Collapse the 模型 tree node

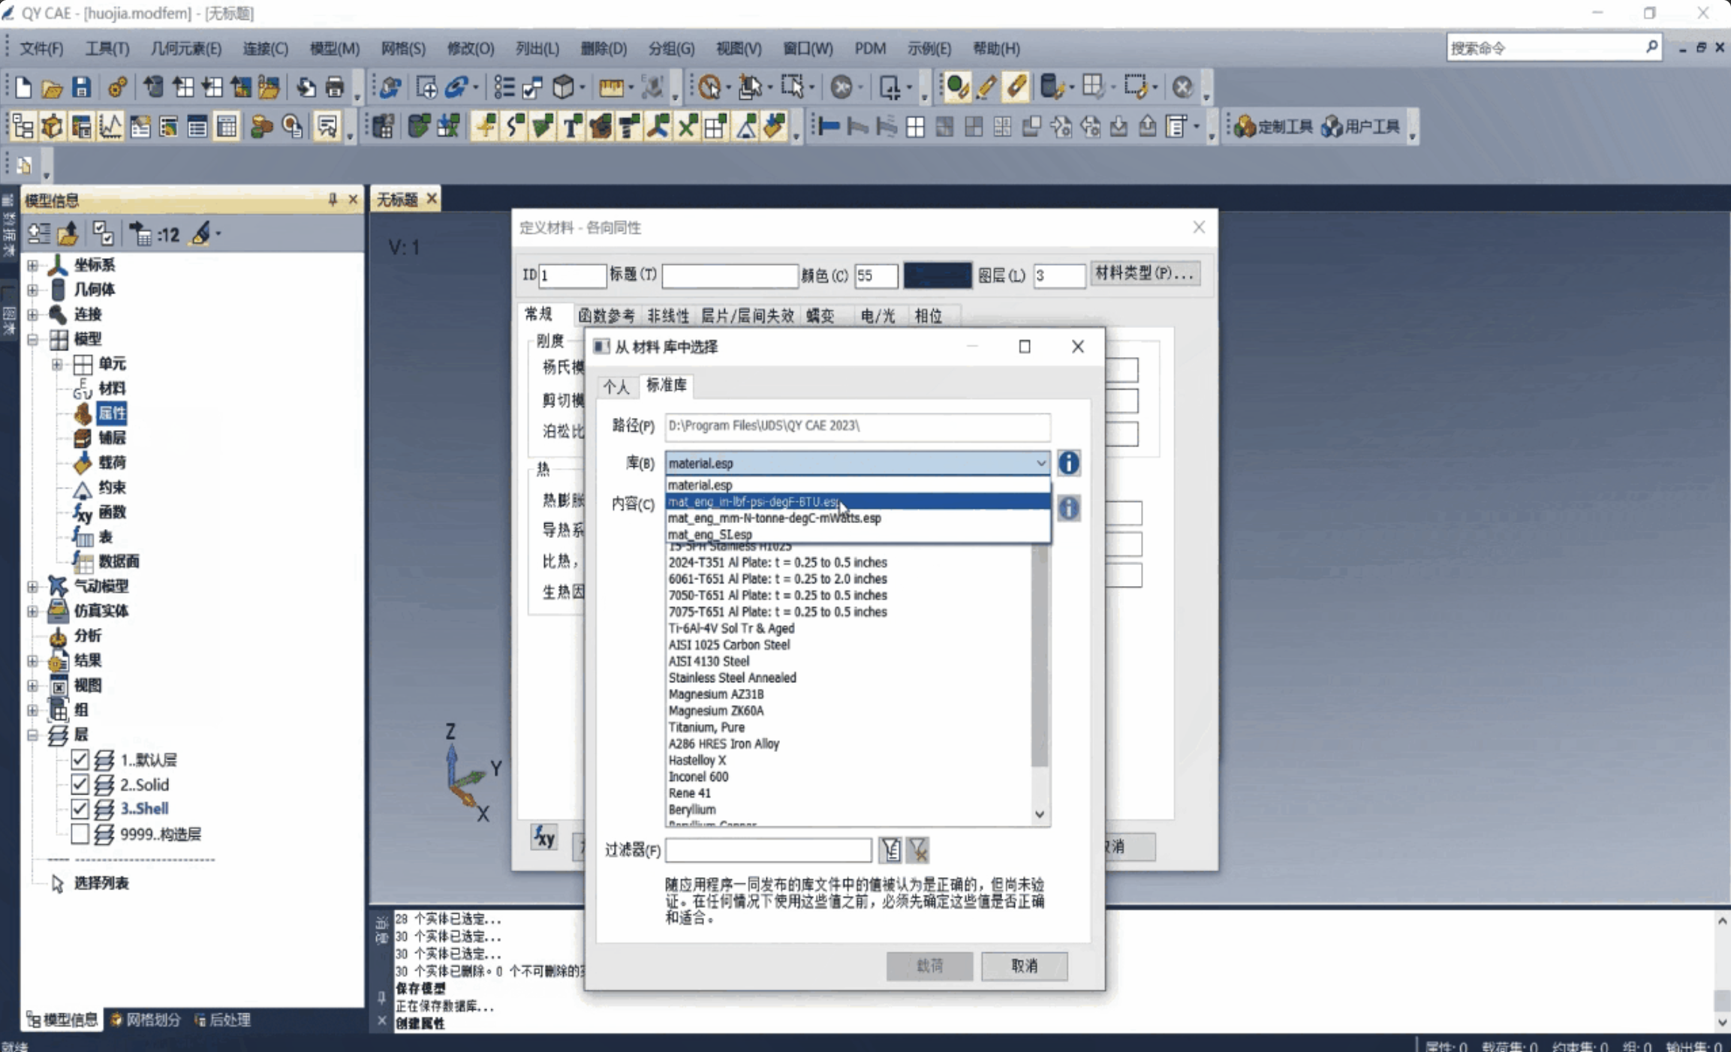coord(32,339)
